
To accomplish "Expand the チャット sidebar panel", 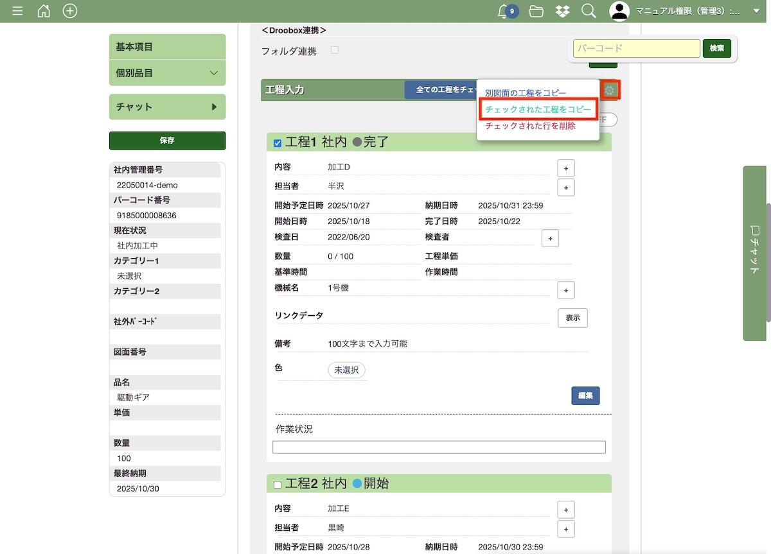I will [167, 107].
